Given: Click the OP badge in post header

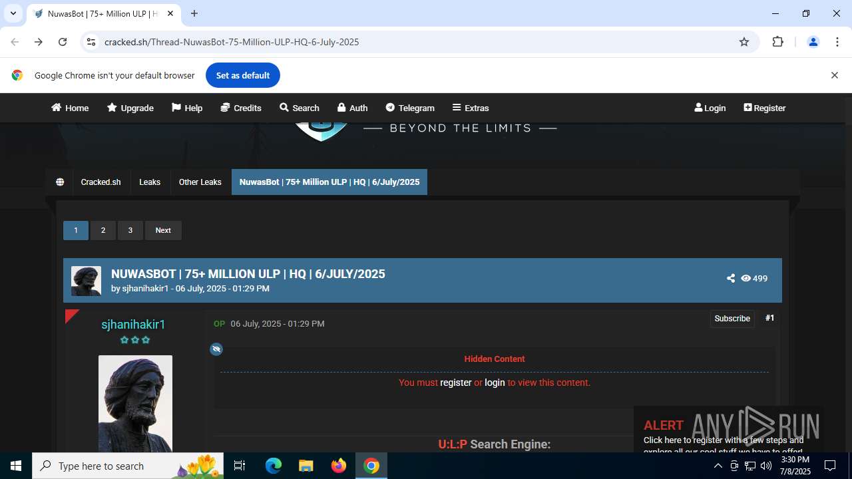Looking at the screenshot, I should 219,324.
